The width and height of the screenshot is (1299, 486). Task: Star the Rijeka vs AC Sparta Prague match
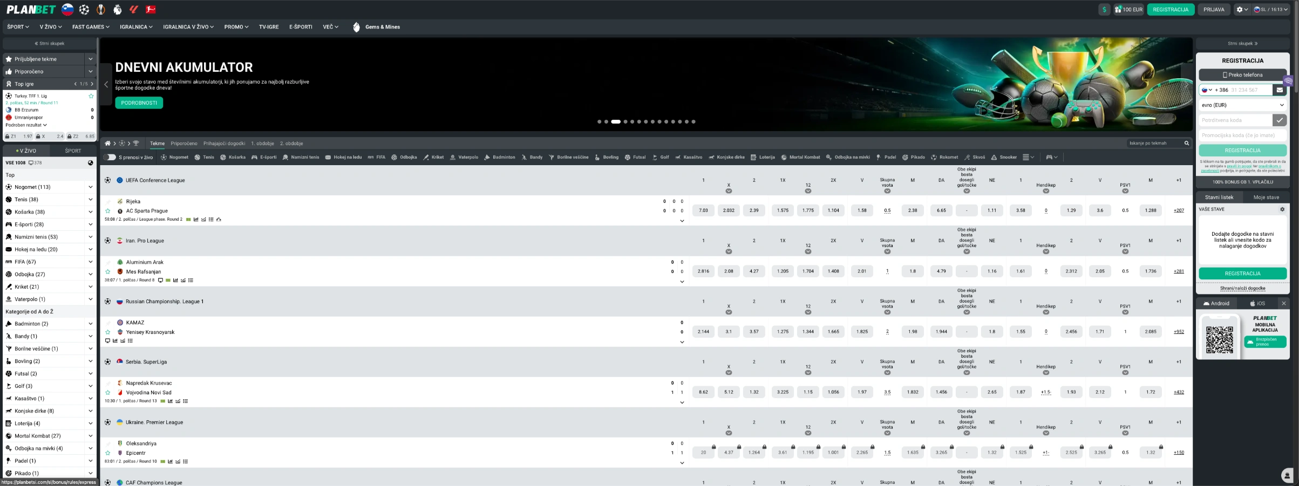108,211
